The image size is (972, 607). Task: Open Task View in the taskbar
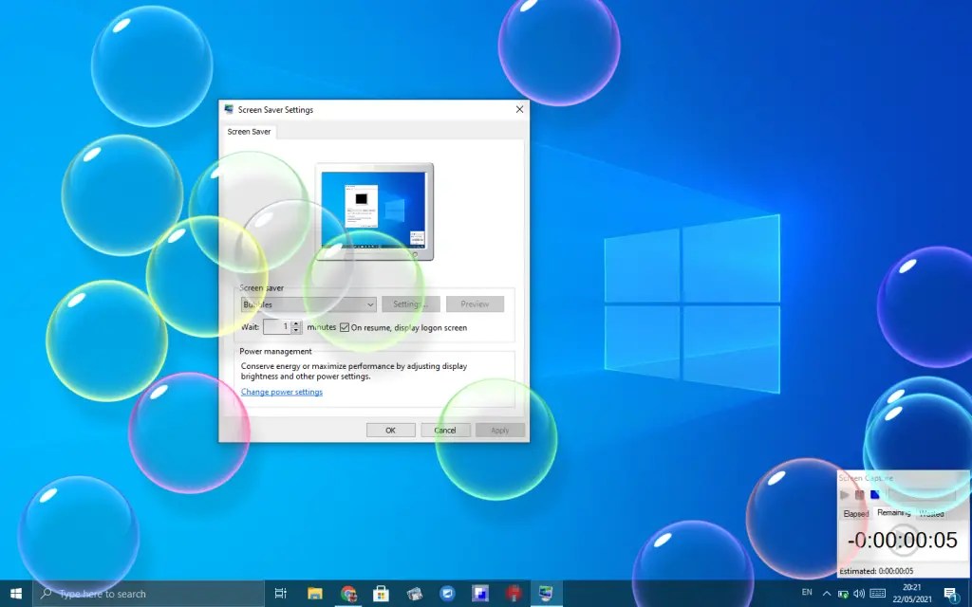pos(280,593)
